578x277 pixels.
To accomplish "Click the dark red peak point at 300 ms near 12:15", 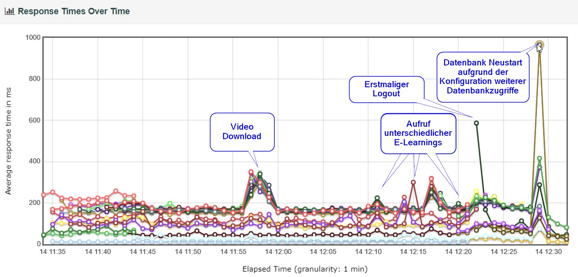I will (413, 182).
